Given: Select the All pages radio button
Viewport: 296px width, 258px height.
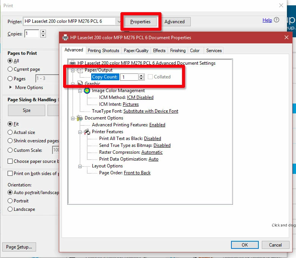Looking at the screenshot, I should pos(10,61).
